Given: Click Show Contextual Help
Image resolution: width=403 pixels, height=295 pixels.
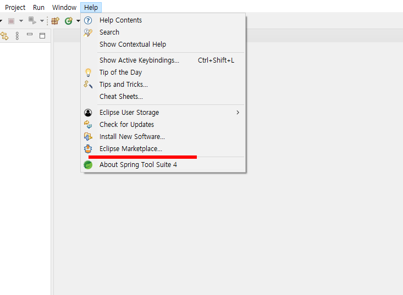Looking at the screenshot, I should click(x=163, y=44).
